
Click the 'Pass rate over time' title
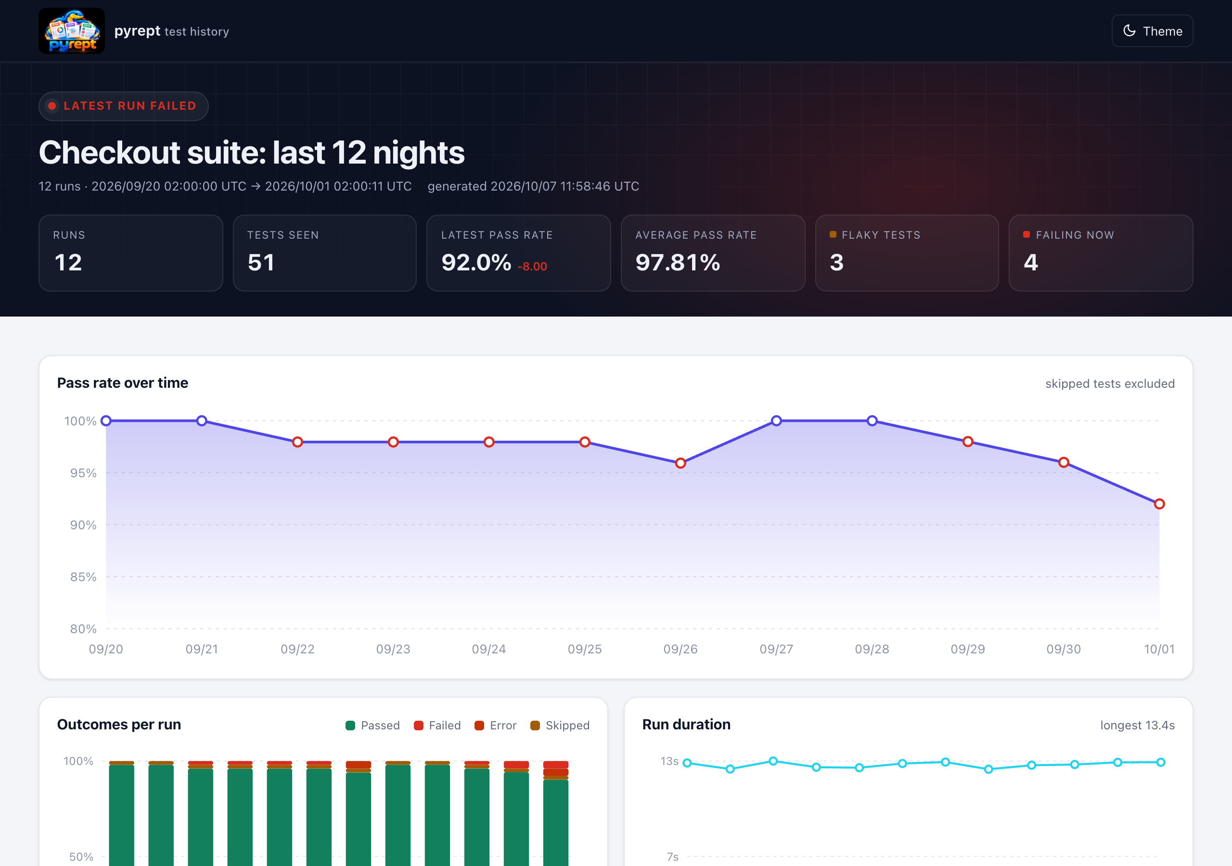tap(123, 383)
